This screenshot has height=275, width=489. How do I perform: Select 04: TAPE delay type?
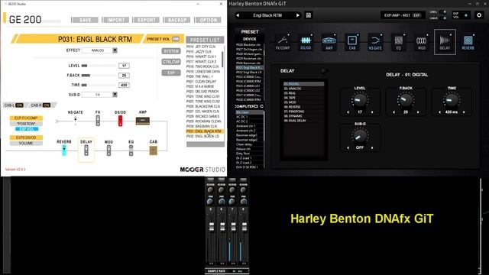coord(304,98)
